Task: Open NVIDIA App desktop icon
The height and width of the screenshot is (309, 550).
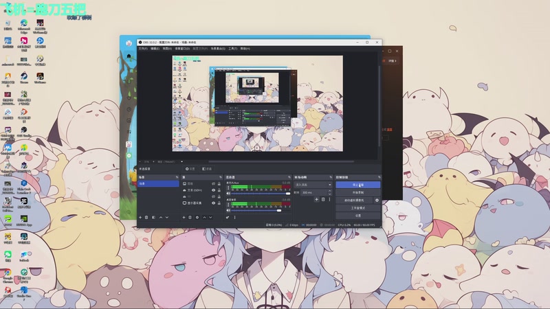Action: 24,220
